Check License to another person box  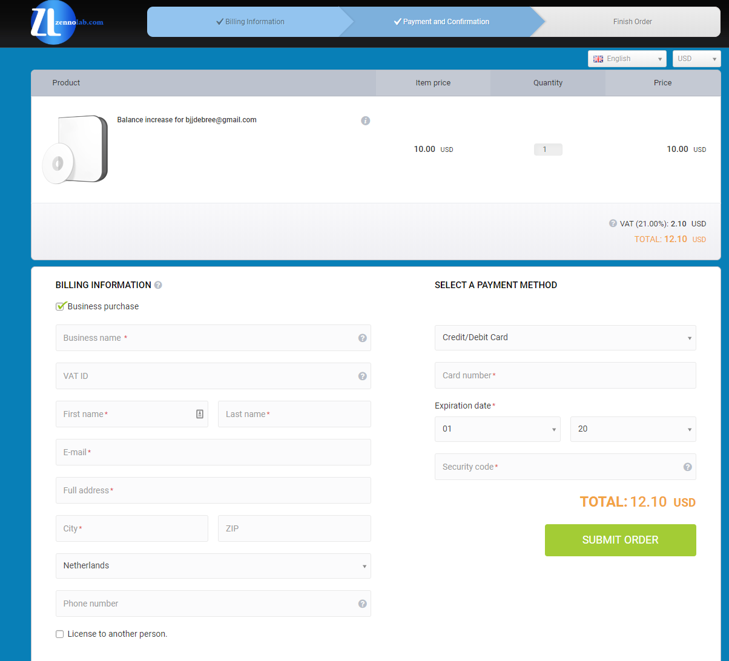pyautogui.click(x=59, y=634)
